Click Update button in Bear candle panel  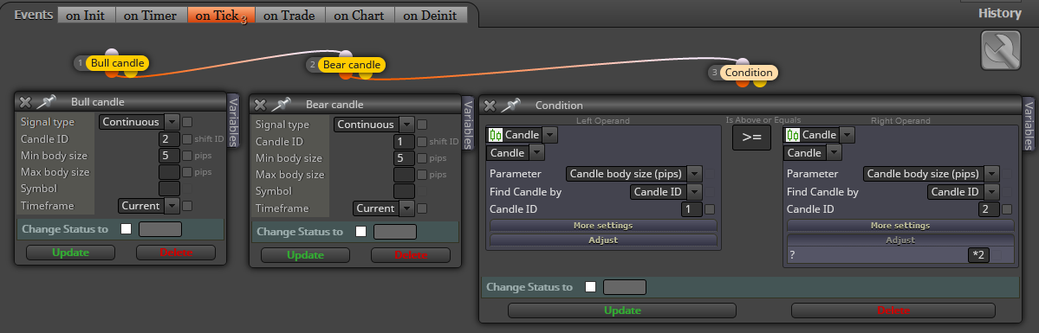pos(306,255)
